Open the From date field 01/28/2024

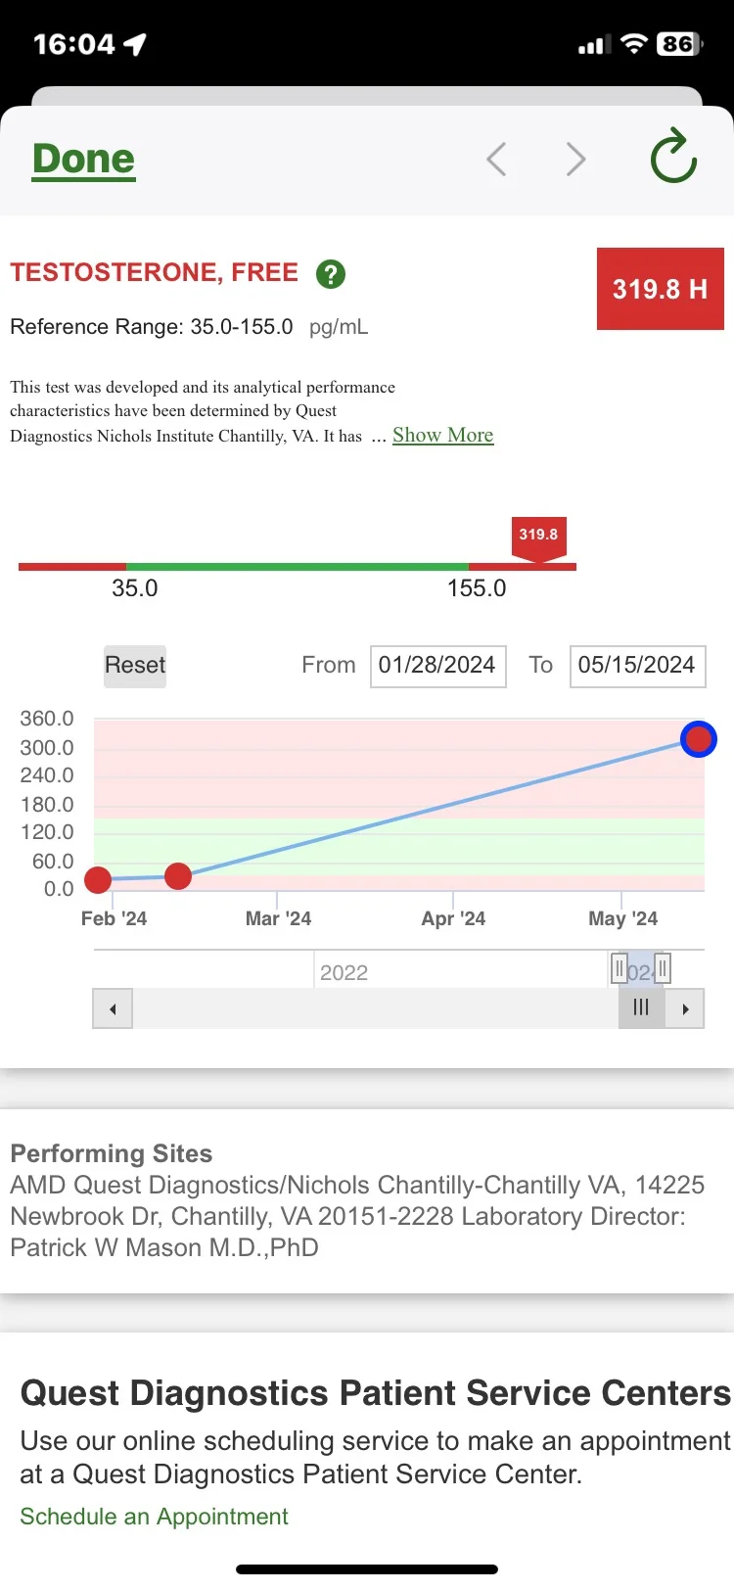click(x=437, y=666)
